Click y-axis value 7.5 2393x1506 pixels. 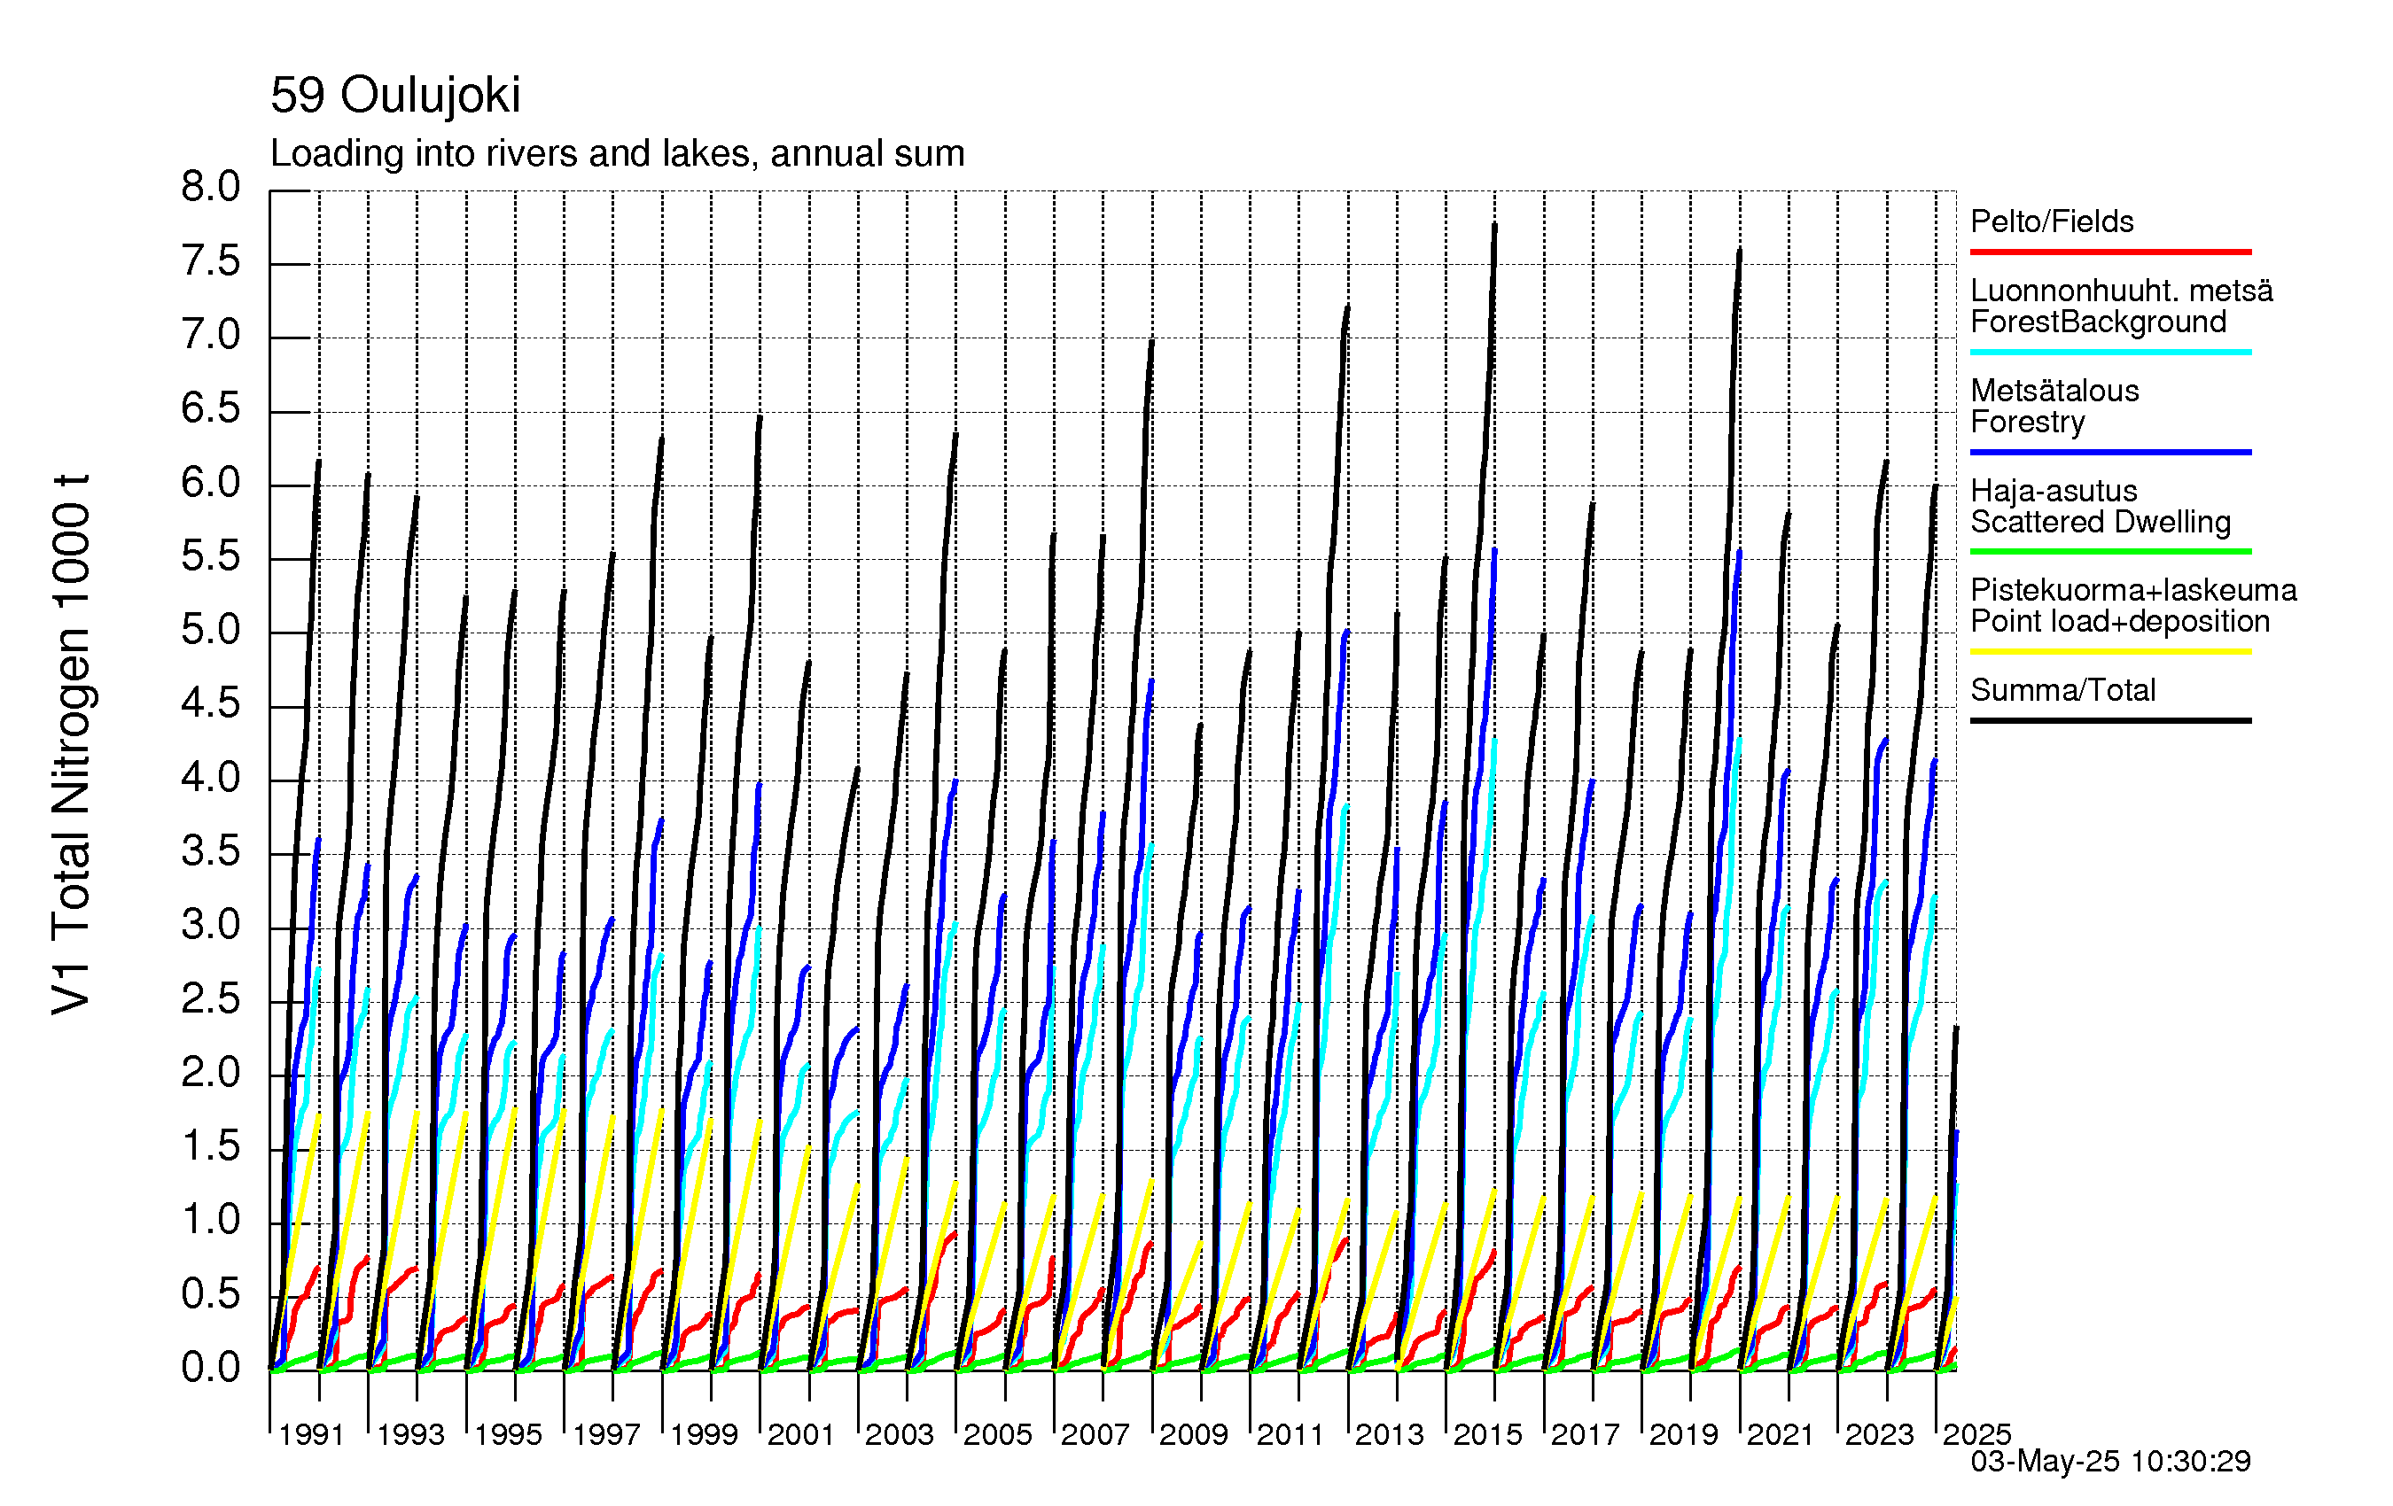coord(211,261)
